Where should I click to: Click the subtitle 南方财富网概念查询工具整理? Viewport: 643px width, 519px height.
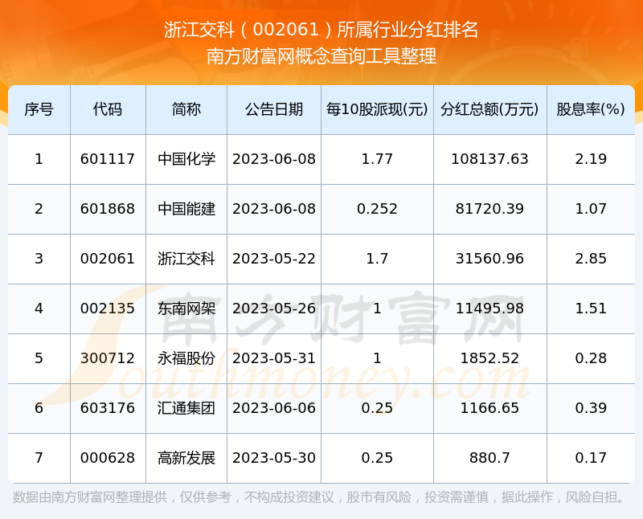pyautogui.click(x=321, y=56)
